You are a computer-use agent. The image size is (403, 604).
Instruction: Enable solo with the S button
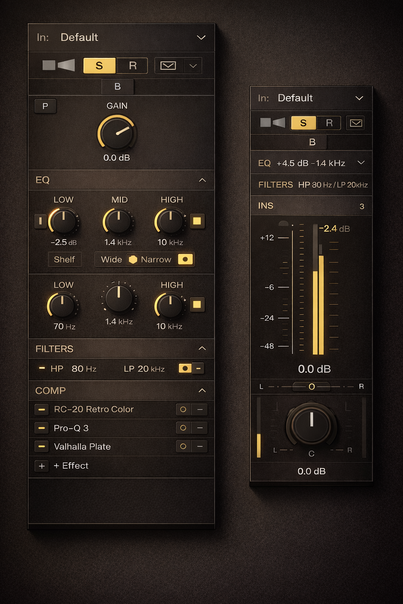[x=99, y=65]
